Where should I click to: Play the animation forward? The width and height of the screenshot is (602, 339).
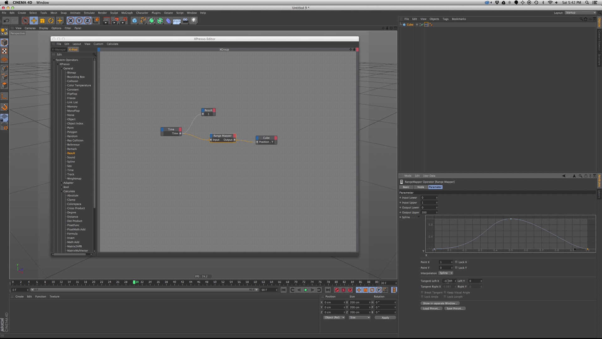[x=306, y=290]
